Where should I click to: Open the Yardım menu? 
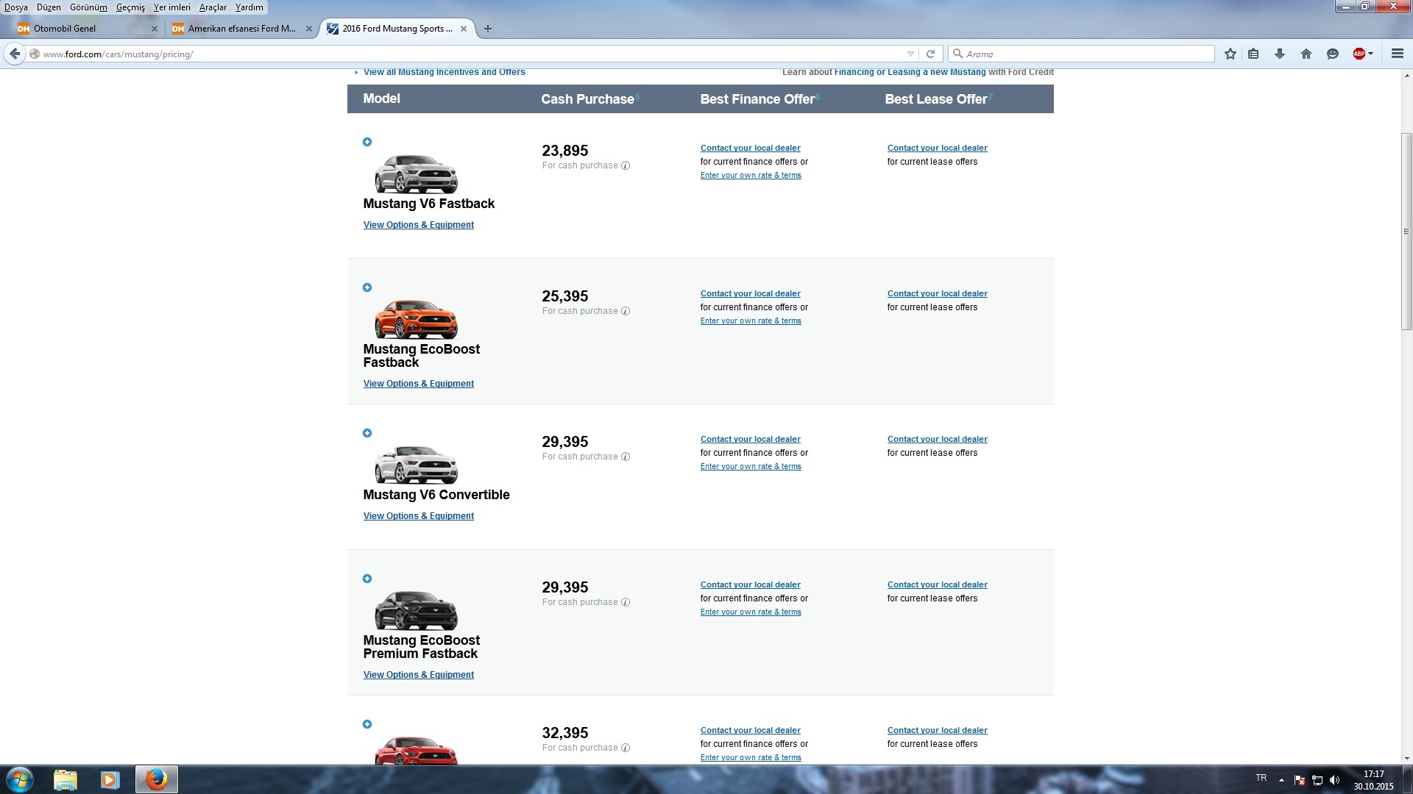(249, 7)
